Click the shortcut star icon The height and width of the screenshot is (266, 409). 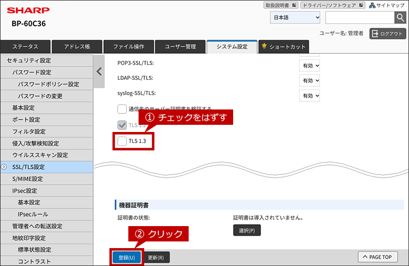[264, 46]
